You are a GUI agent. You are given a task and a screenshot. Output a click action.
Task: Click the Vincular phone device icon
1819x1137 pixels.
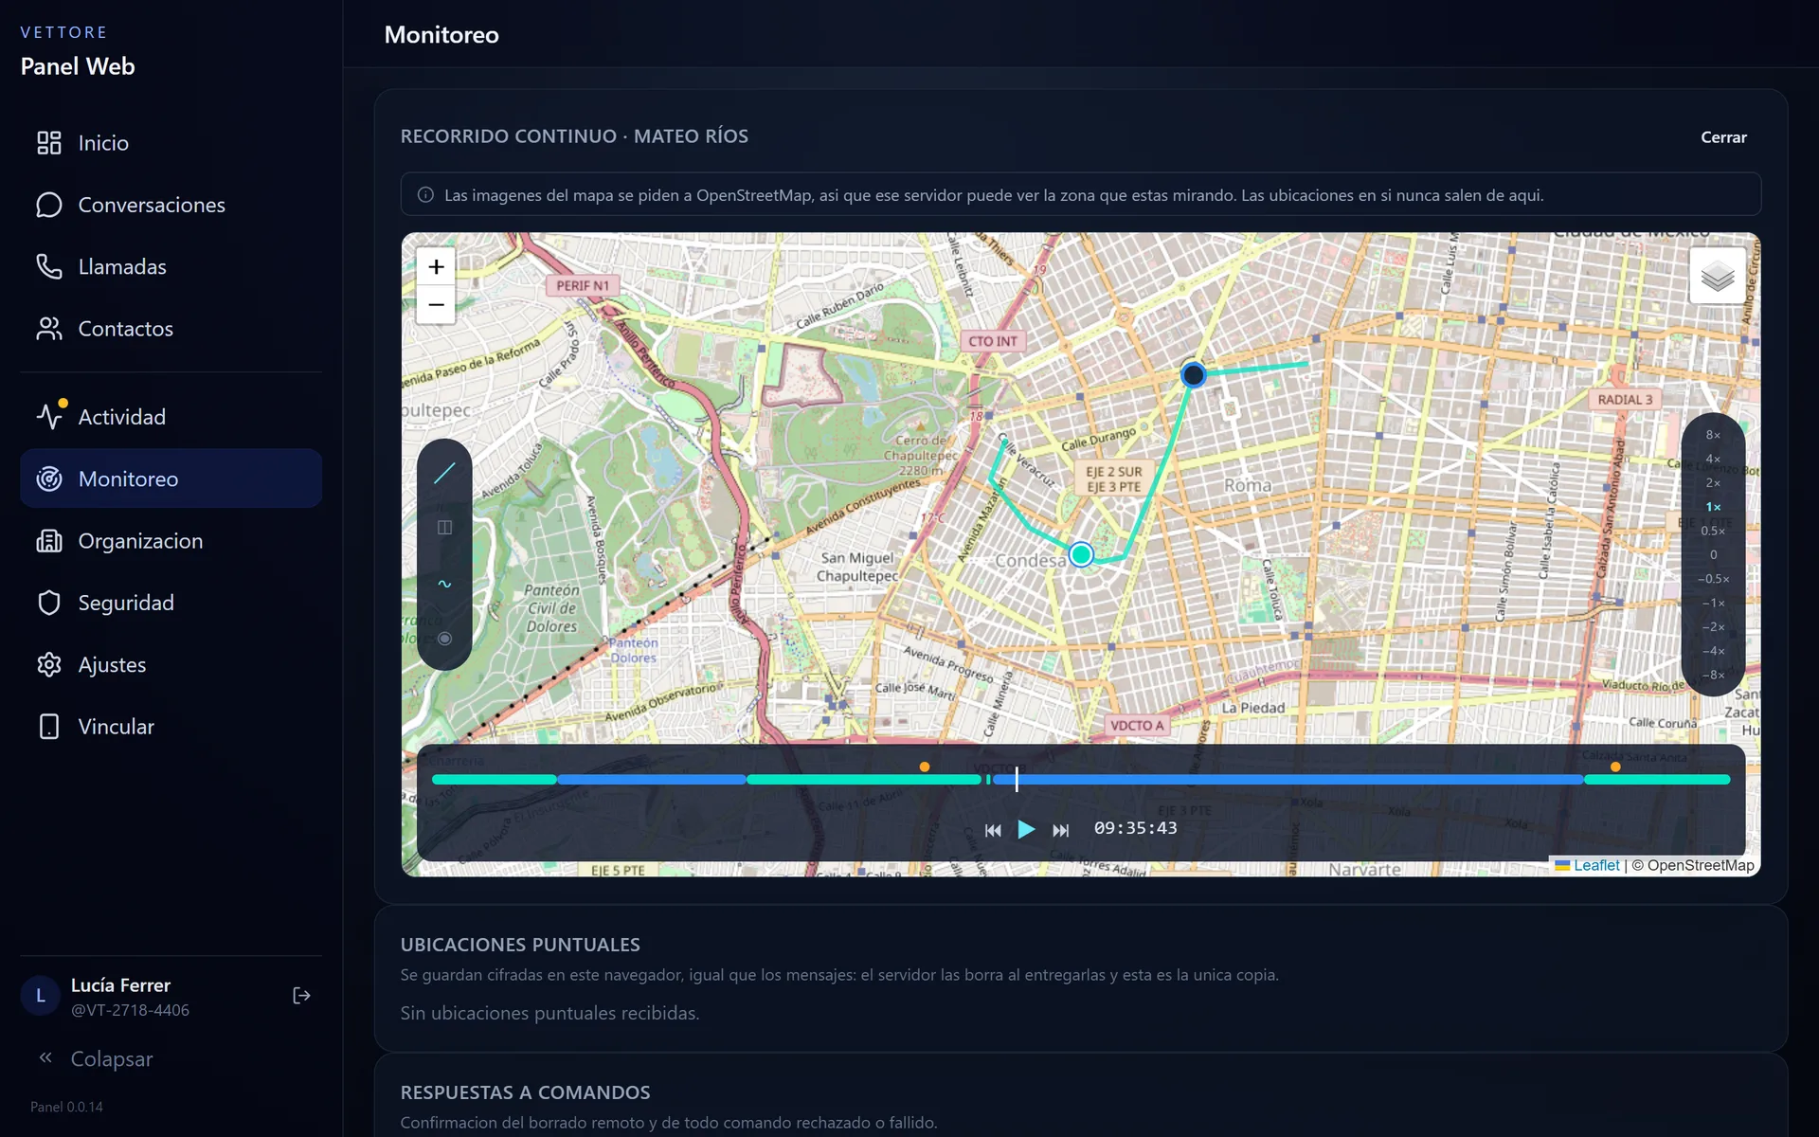(49, 727)
